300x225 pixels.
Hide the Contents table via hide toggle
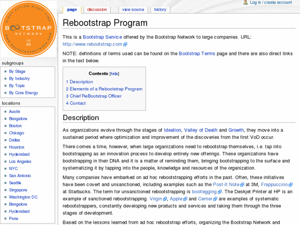coord(114,74)
